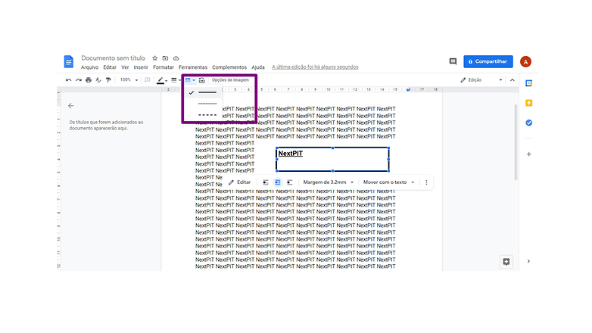Open Google Calendar side panel
This screenshot has width=592, height=333.
529,83
